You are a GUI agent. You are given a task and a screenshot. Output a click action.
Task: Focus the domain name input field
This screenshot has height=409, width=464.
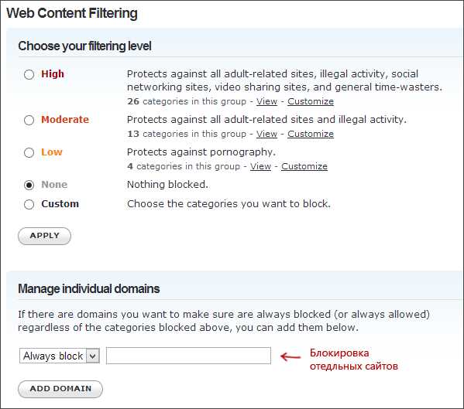188,356
